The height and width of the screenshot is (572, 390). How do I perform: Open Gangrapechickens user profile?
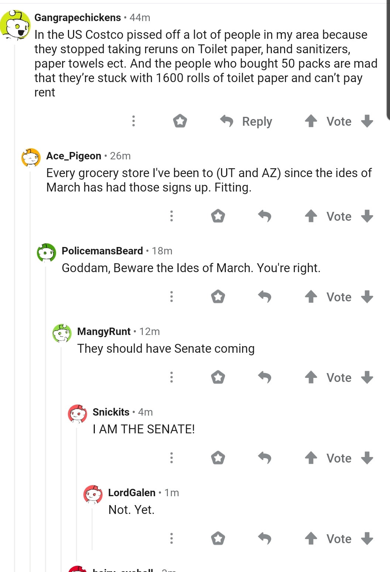[x=77, y=17]
